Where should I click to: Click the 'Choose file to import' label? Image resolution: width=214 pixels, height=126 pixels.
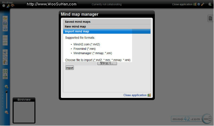tap(98, 60)
